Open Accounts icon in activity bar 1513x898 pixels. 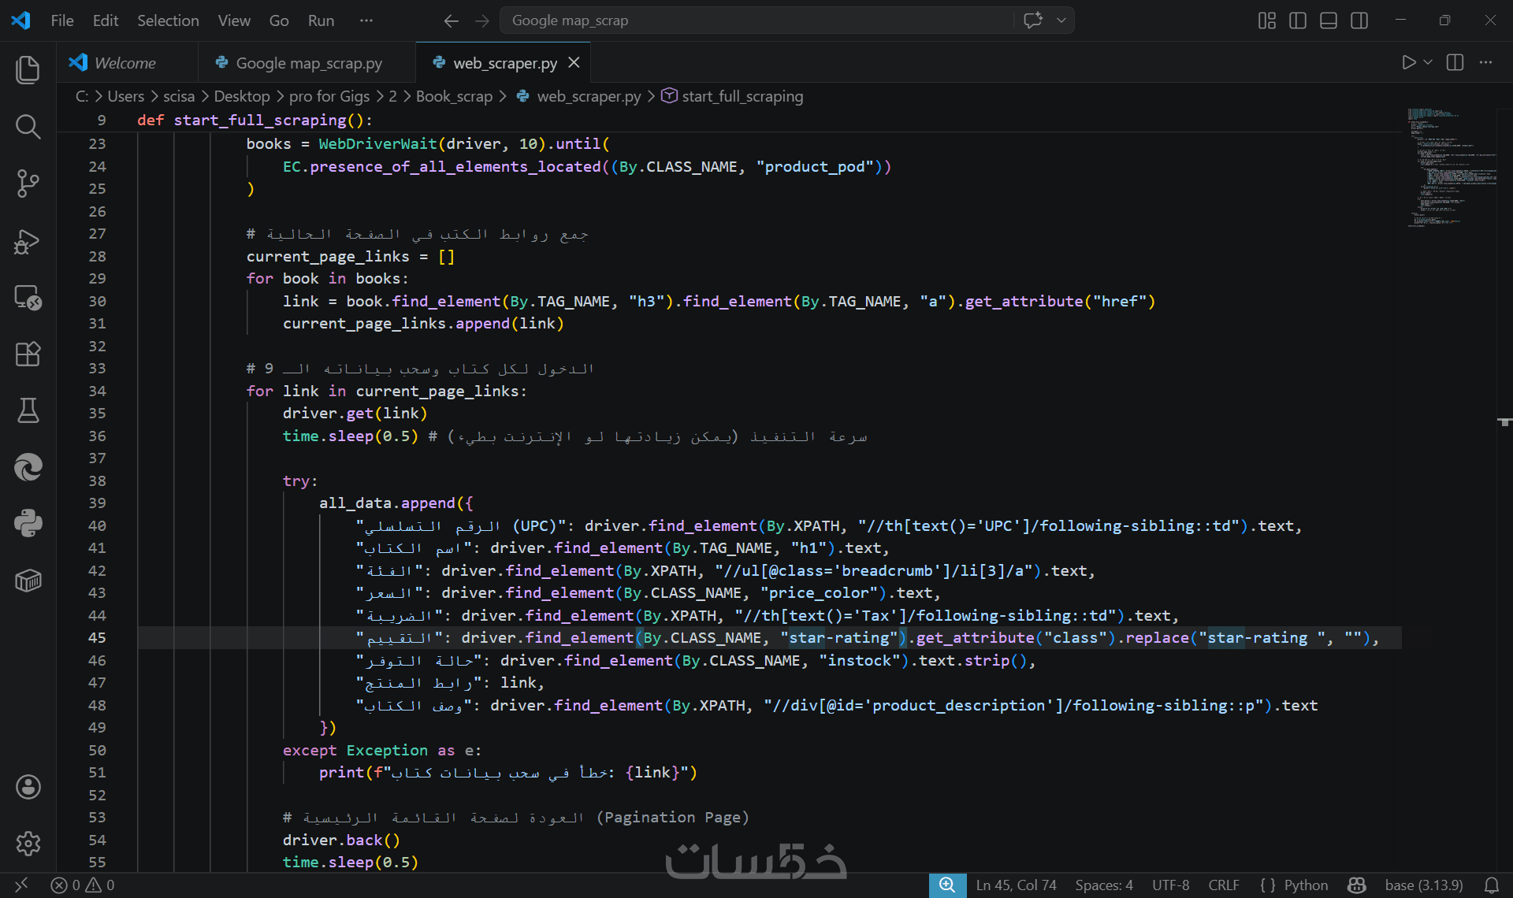pos(28,786)
